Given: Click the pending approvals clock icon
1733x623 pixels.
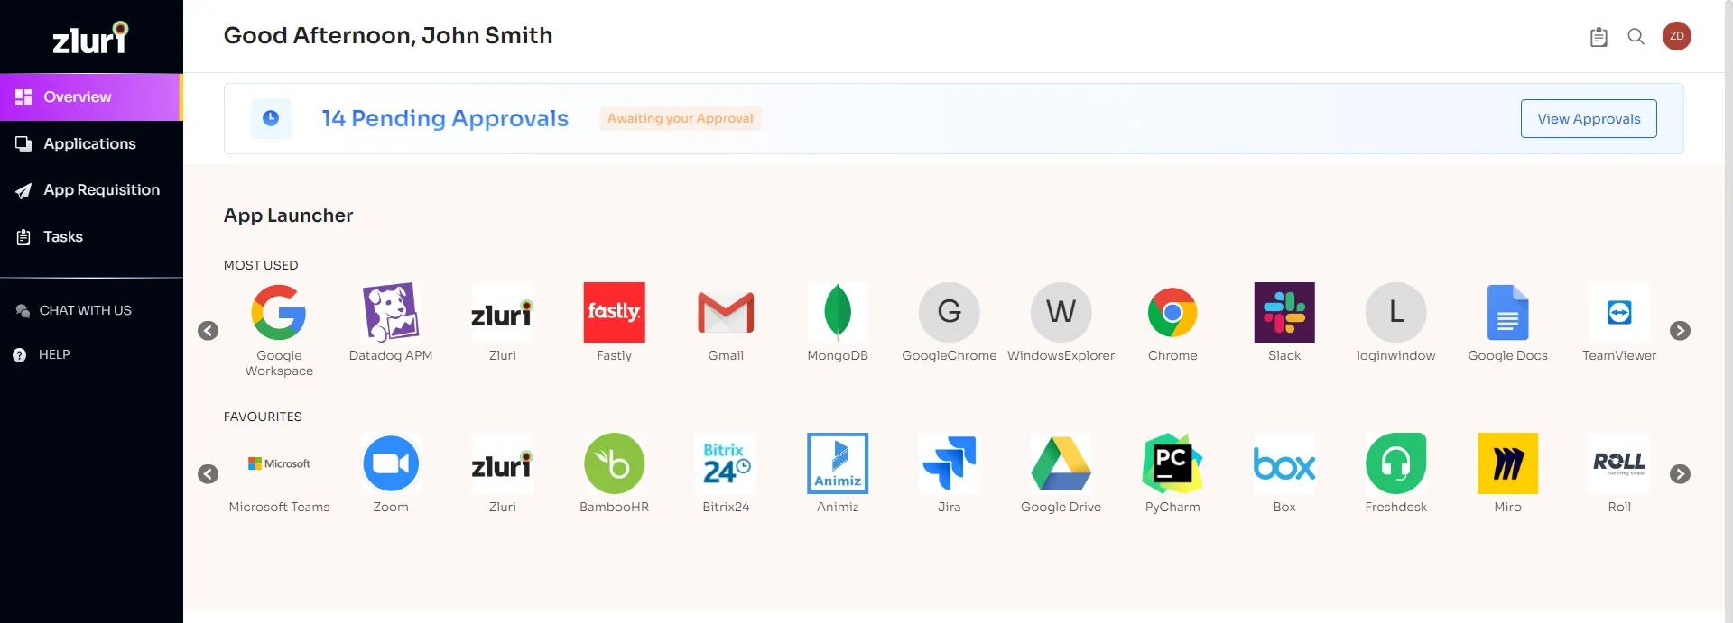Looking at the screenshot, I should (x=271, y=118).
